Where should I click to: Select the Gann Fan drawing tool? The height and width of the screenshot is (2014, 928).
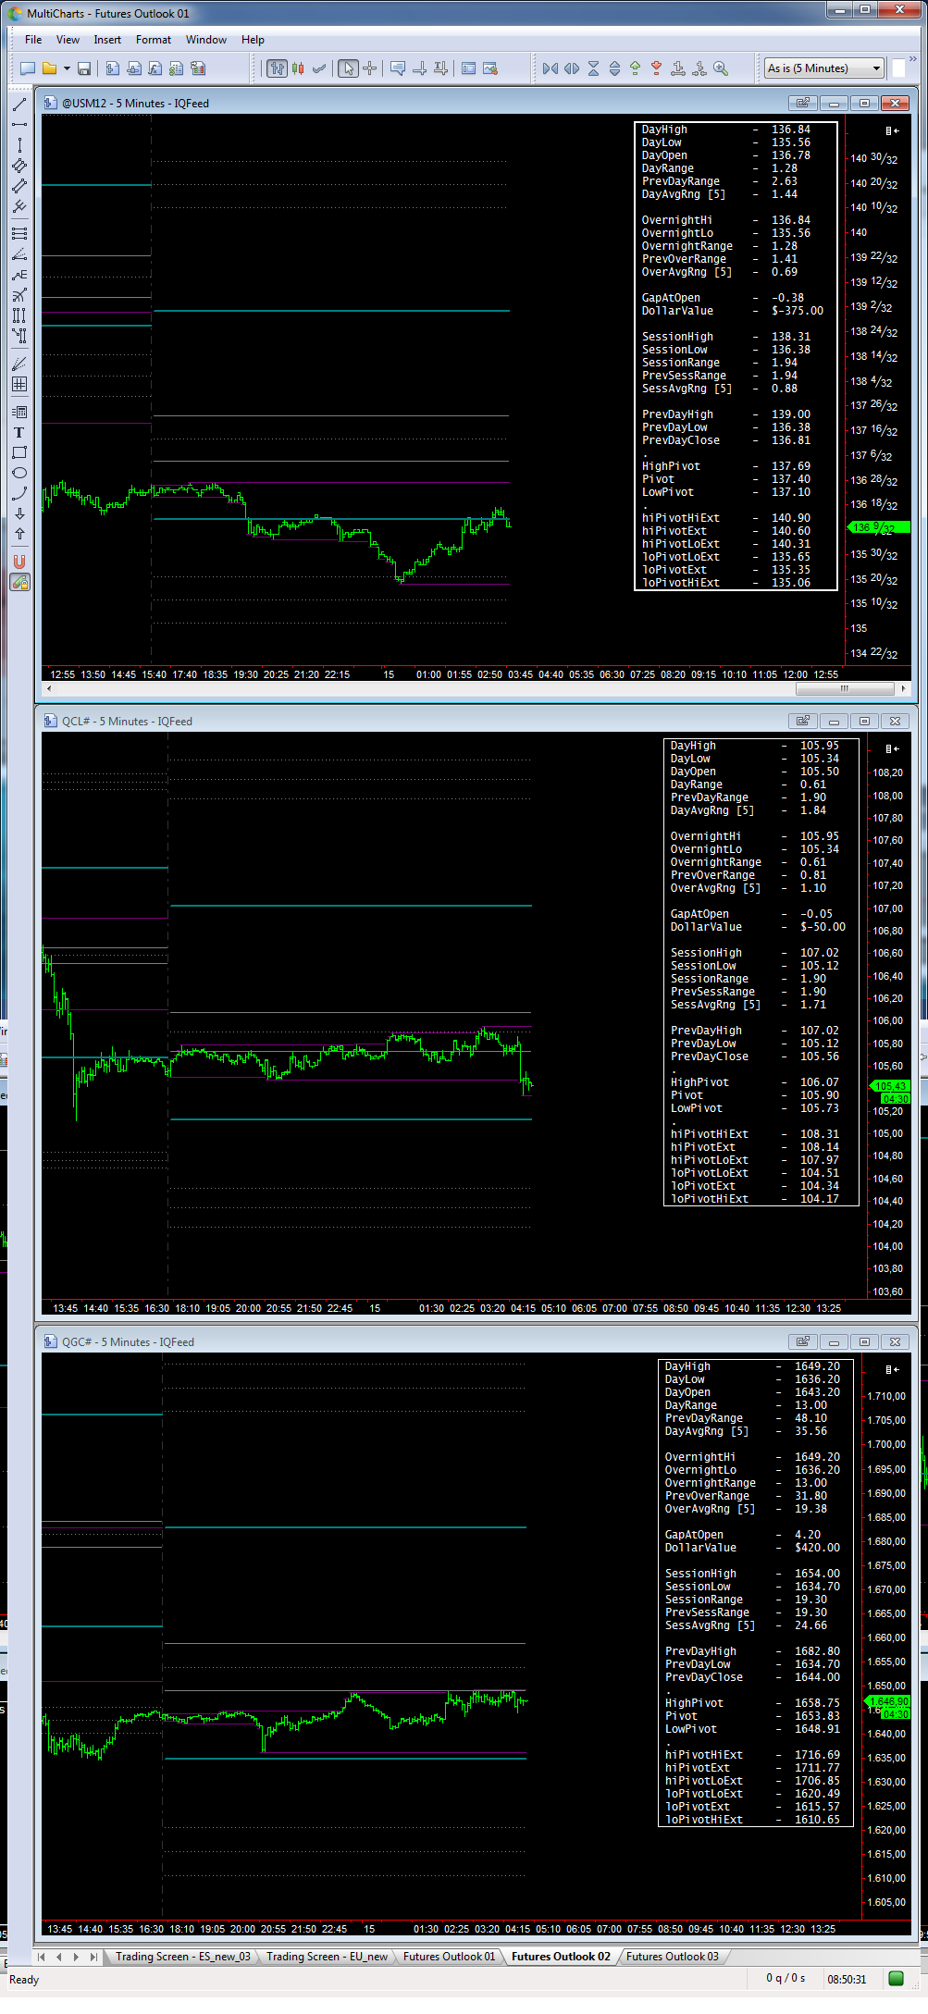click(x=19, y=364)
